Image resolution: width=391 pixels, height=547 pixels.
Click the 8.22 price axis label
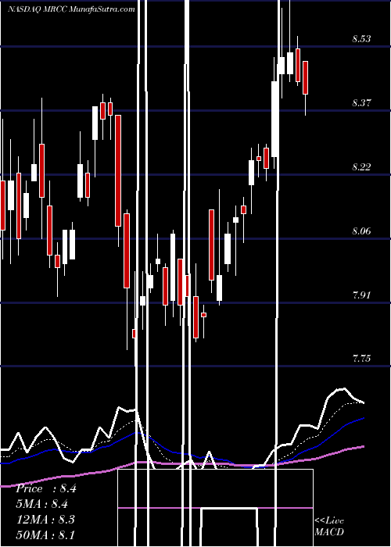[361, 166]
